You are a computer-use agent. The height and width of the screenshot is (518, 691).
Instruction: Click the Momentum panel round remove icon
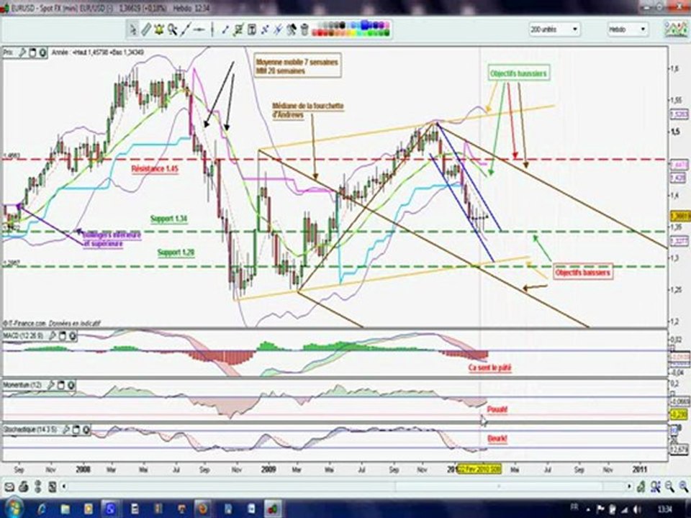tap(71, 385)
